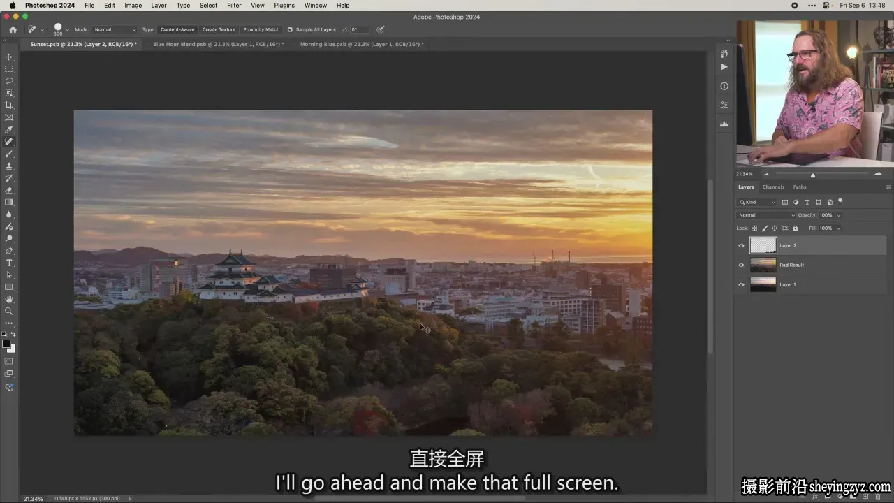The height and width of the screenshot is (503, 894).
Task: Select the Gradient tool
Action: (9, 202)
